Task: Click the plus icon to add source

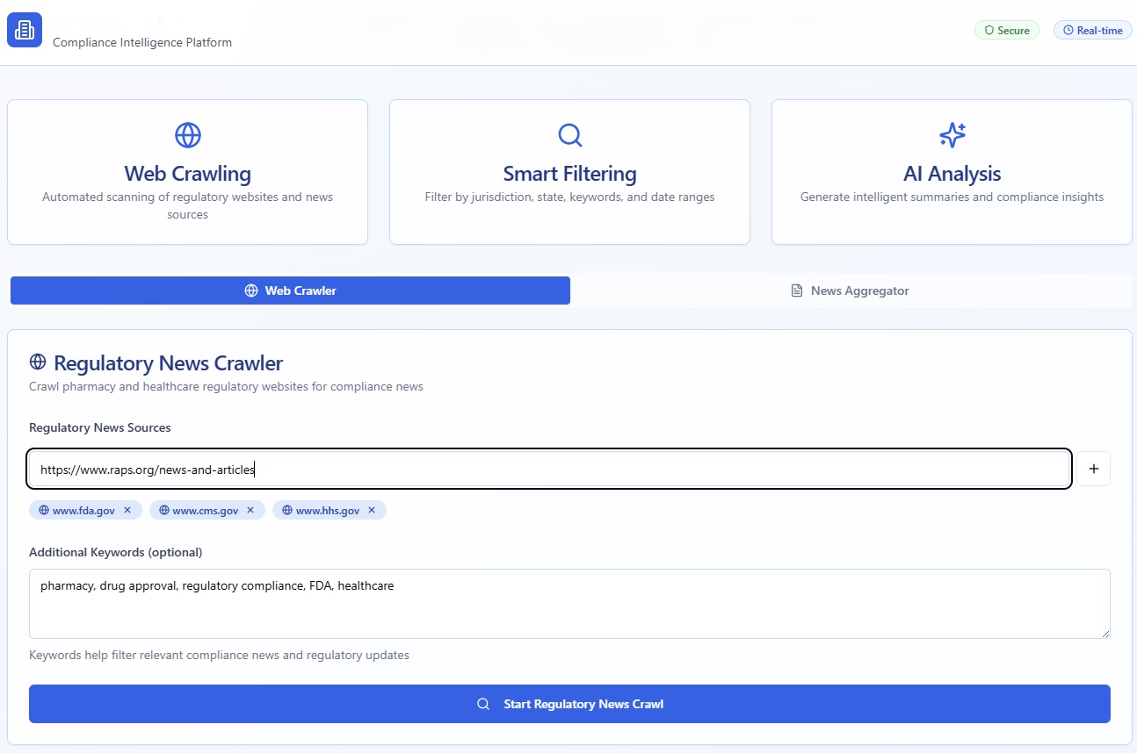Action: (1093, 469)
